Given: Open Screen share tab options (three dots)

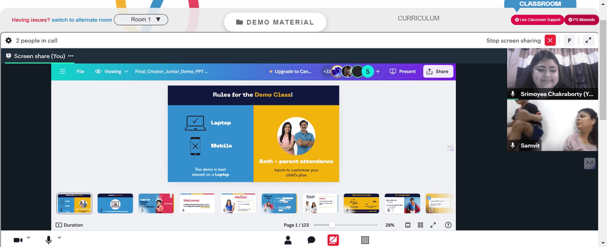Looking at the screenshot, I should (71, 56).
